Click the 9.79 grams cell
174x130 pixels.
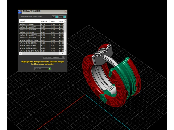(x=45, y=38)
